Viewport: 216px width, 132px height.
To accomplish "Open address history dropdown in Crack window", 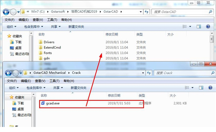I will pyautogui.click(x=143, y=73).
